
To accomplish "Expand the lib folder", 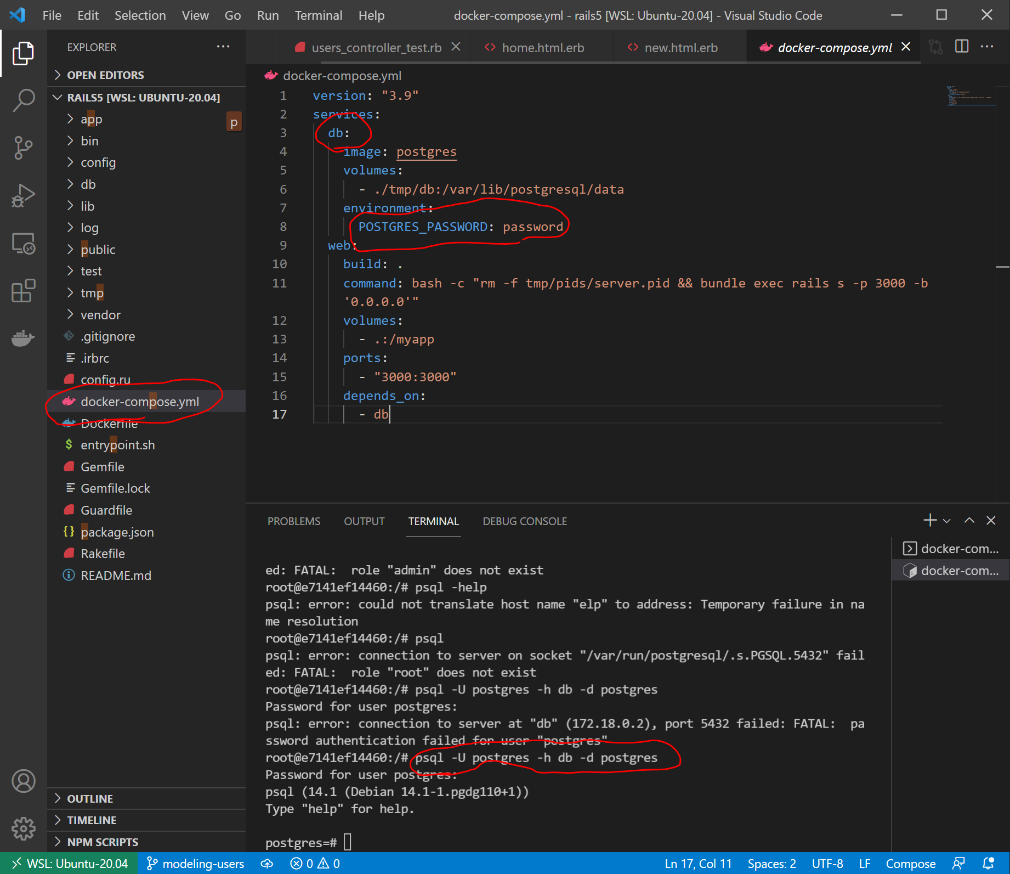I will click(x=146, y=206).
